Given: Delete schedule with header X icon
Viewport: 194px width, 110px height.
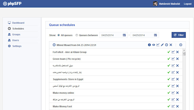Looking at the screenshot, I should [x=171, y=45].
